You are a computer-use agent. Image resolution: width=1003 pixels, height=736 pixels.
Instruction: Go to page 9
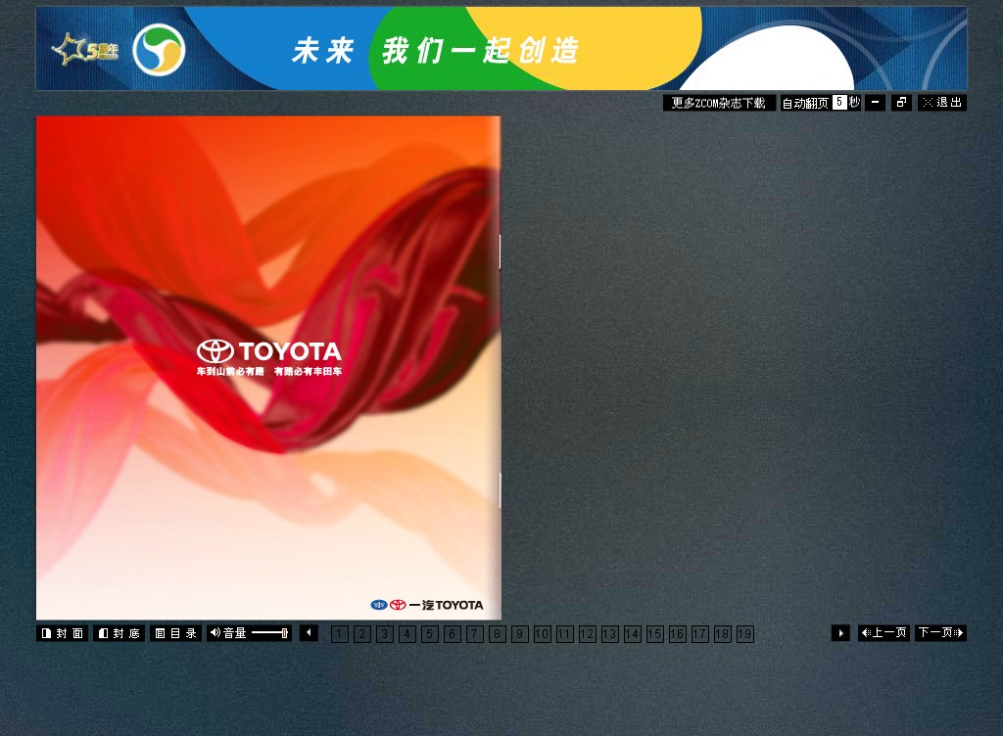pyautogui.click(x=520, y=634)
